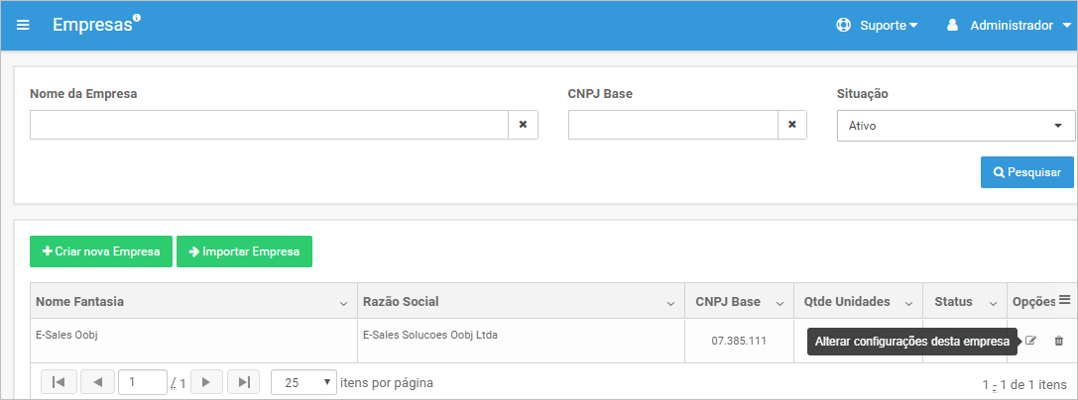Click Criar nova Empresa
The width and height of the screenshot is (1078, 400).
(x=101, y=251)
